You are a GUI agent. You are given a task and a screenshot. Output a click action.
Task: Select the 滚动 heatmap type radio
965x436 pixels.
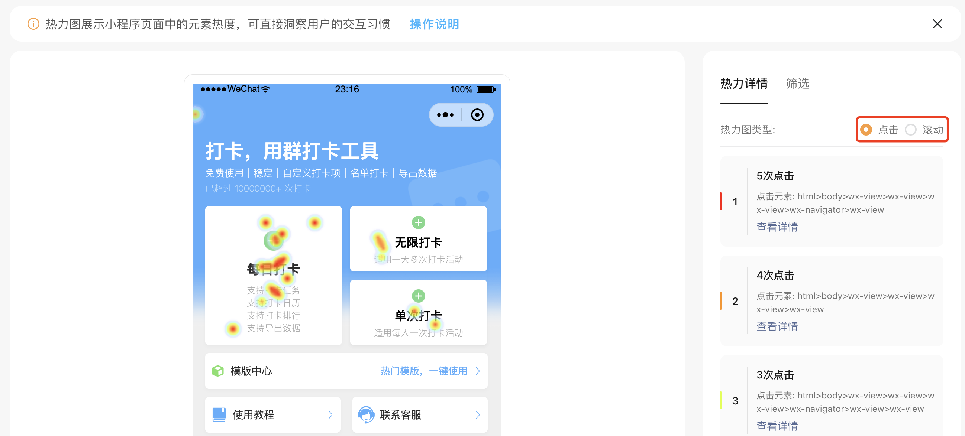click(910, 130)
